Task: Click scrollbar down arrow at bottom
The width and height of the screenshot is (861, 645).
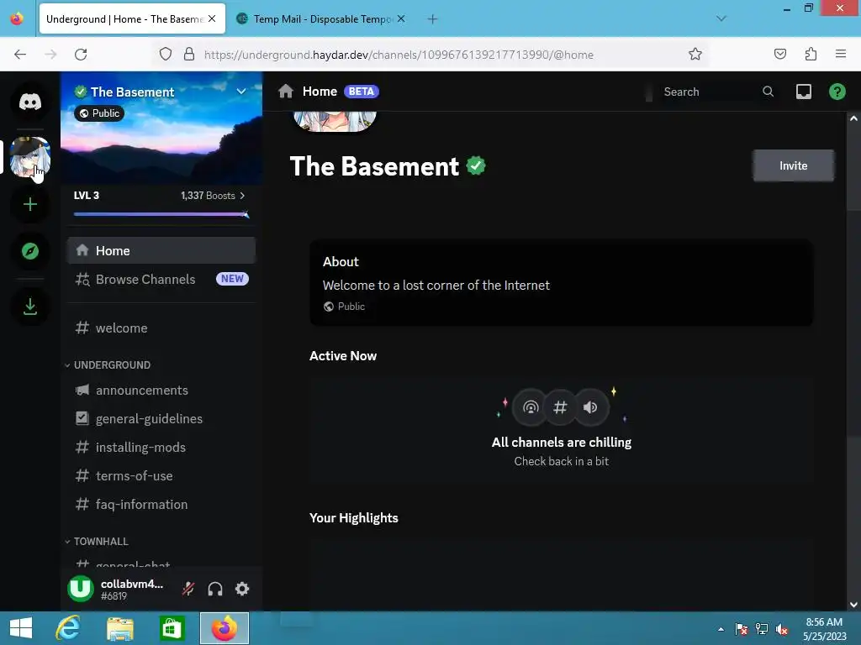Action: coord(853,605)
